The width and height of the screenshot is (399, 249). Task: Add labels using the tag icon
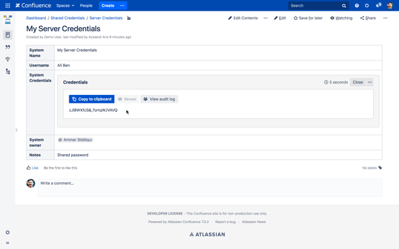click(x=380, y=168)
